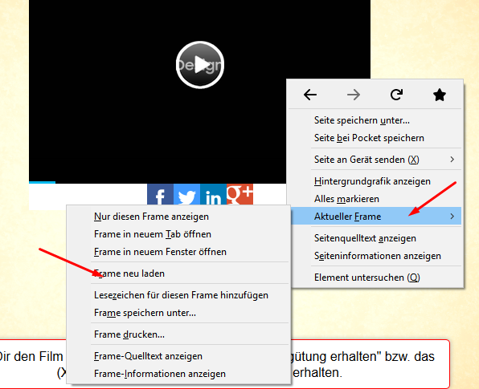Click the forward arrow in context menu

click(x=354, y=95)
